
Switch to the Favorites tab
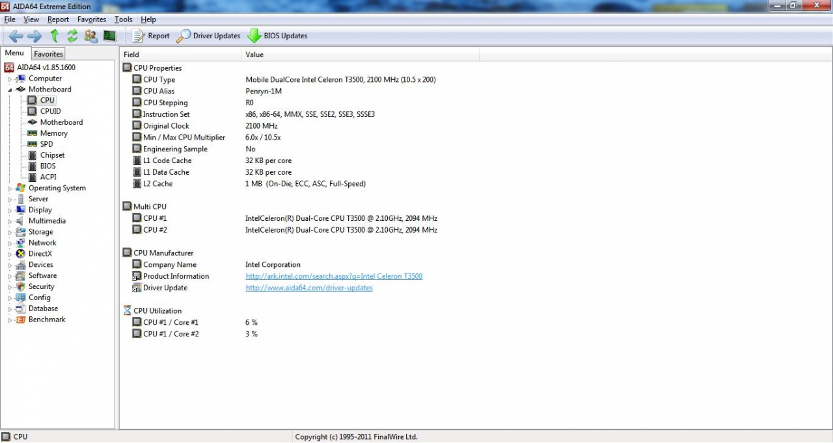pyautogui.click(x=49, y=54)
